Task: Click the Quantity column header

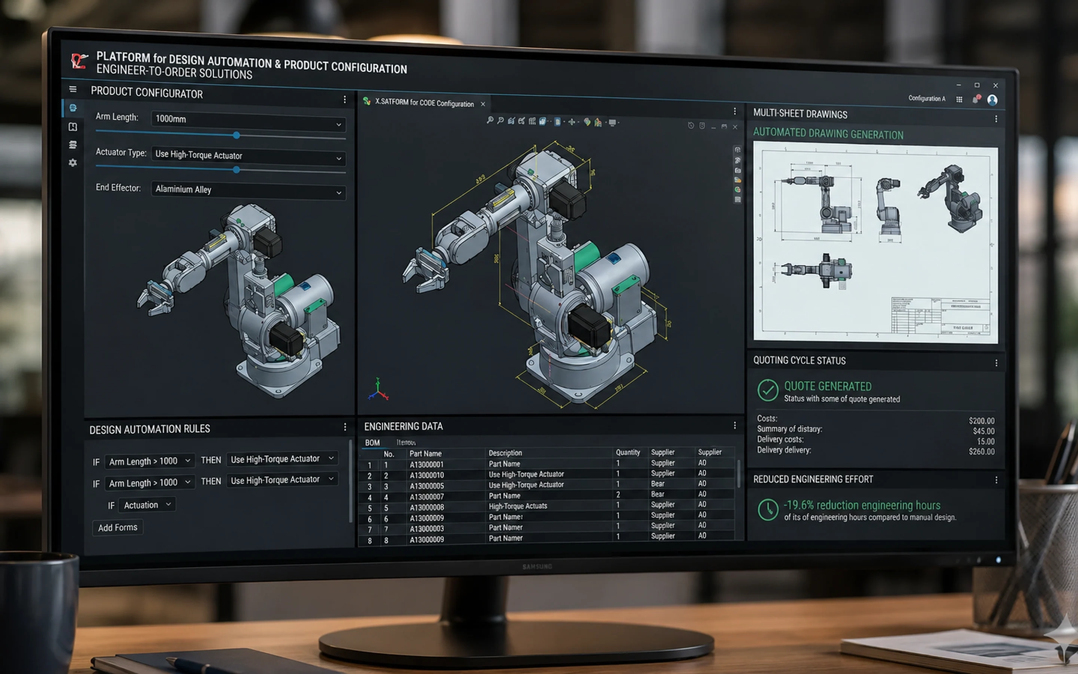Action: coord(628,452)
